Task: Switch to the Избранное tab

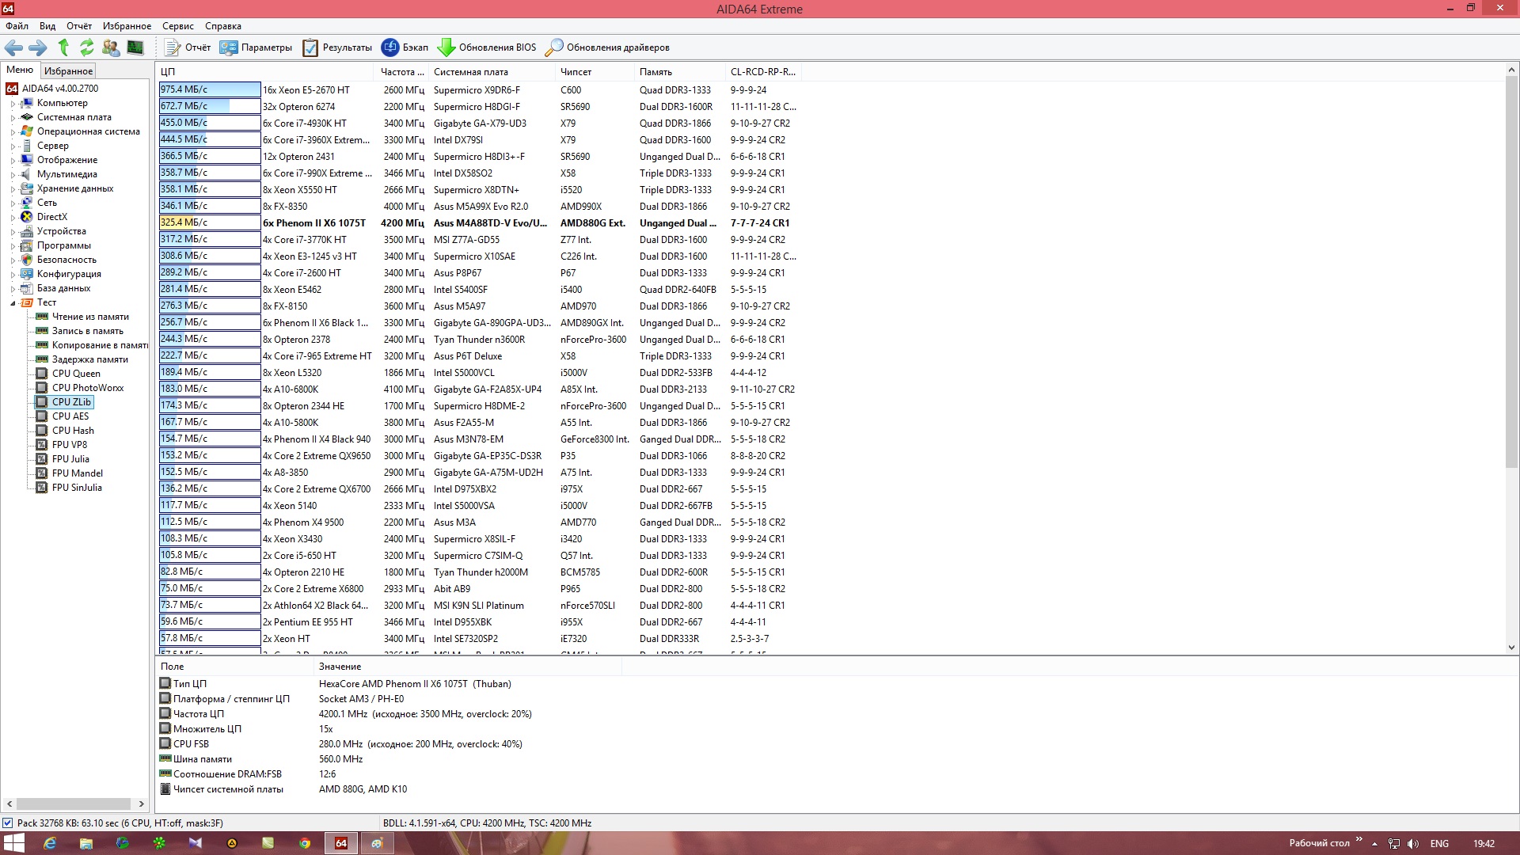Action: (x=68, y=71)
